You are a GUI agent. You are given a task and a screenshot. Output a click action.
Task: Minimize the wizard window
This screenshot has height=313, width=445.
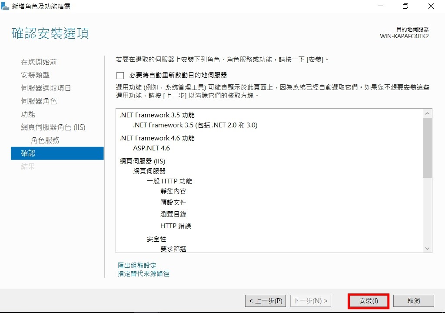pos(380,6)
